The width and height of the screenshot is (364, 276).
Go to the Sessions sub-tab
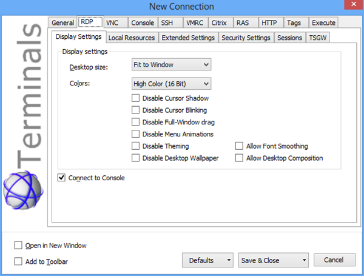289,38
